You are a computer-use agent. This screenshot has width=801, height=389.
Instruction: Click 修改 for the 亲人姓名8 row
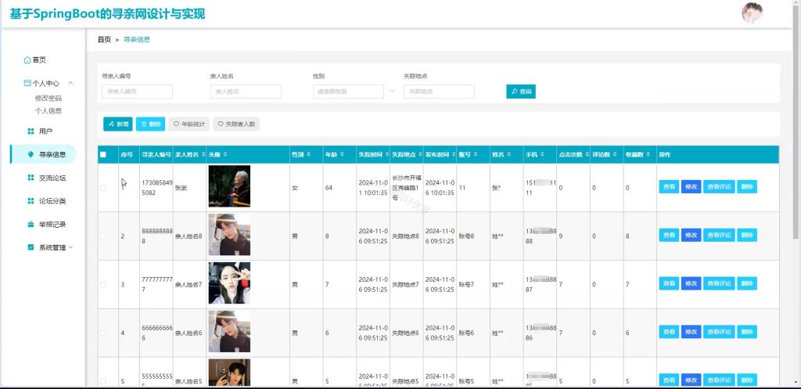click(691, 235)
